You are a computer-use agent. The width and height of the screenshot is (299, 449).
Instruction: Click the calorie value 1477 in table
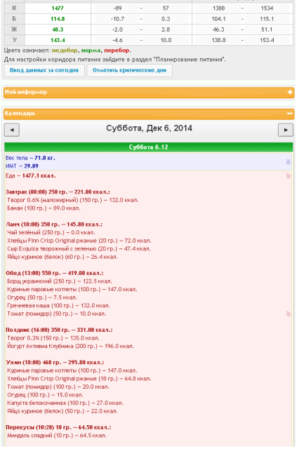point(58,8)
